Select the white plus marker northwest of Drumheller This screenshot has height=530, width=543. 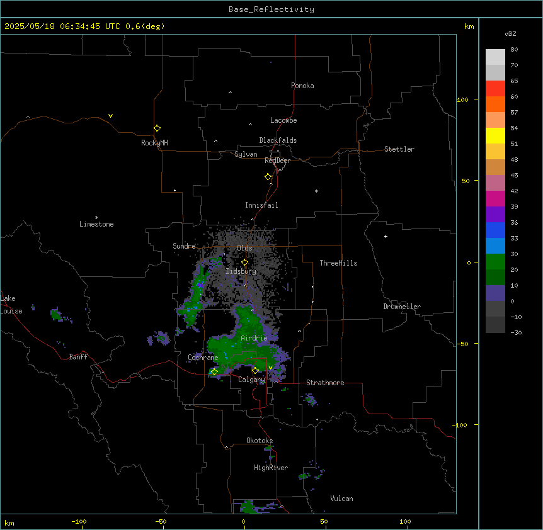[386, 236]
